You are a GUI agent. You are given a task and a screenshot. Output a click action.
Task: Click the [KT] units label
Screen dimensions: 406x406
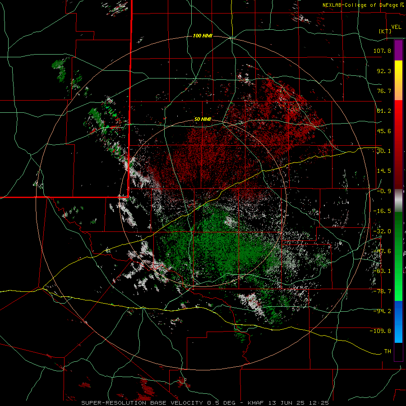click(385, 31)
